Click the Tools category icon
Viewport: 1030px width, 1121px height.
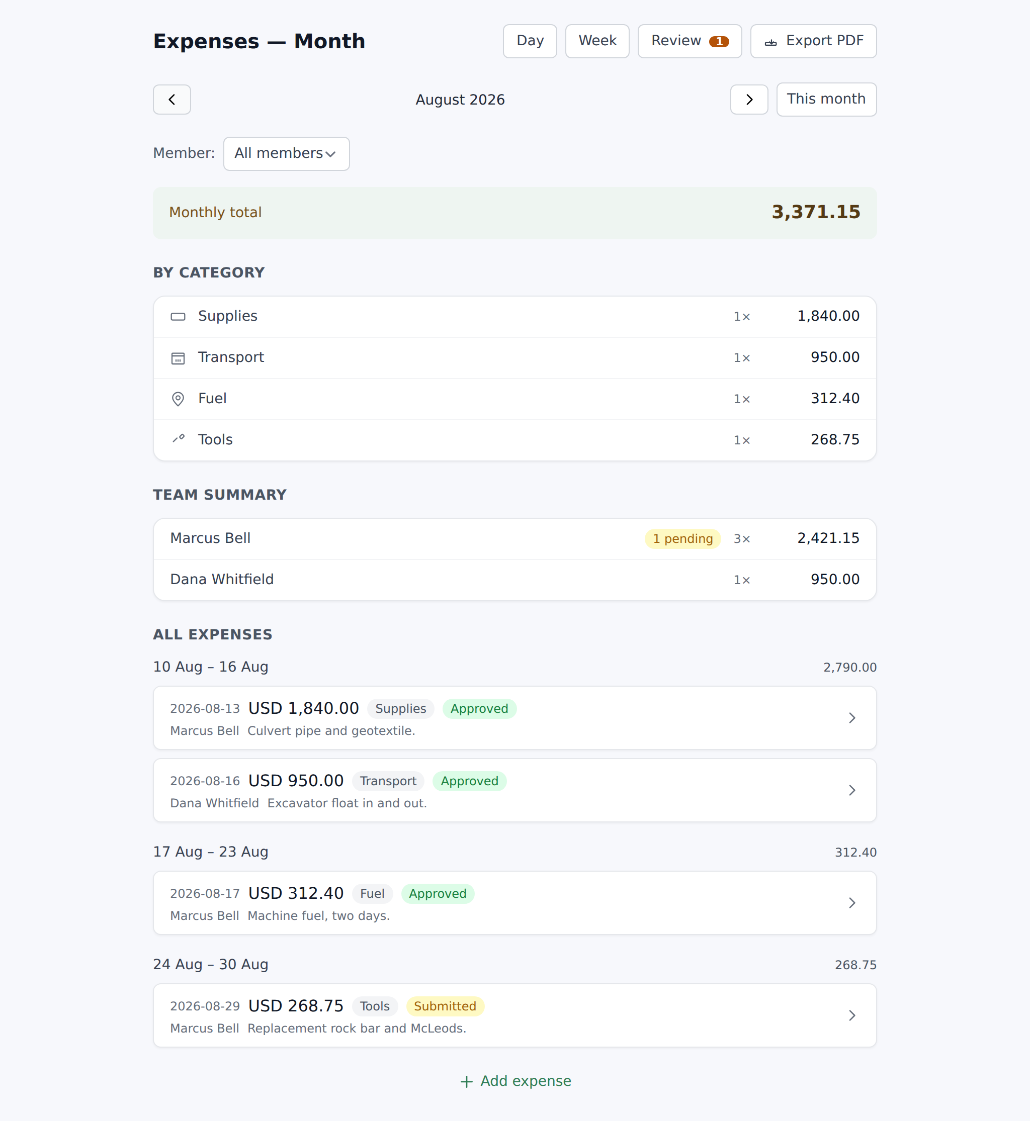pyautogui.click(x=178, y=439)
